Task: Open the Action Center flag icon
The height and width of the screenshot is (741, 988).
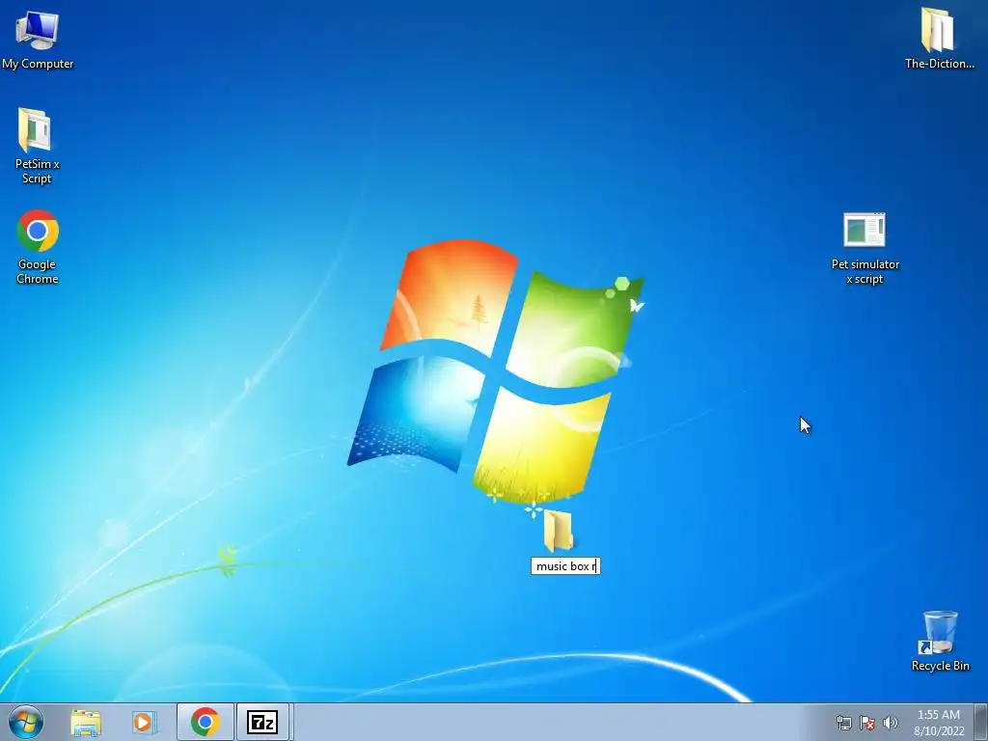Action: pyautogui.click(x=867, y=723)
